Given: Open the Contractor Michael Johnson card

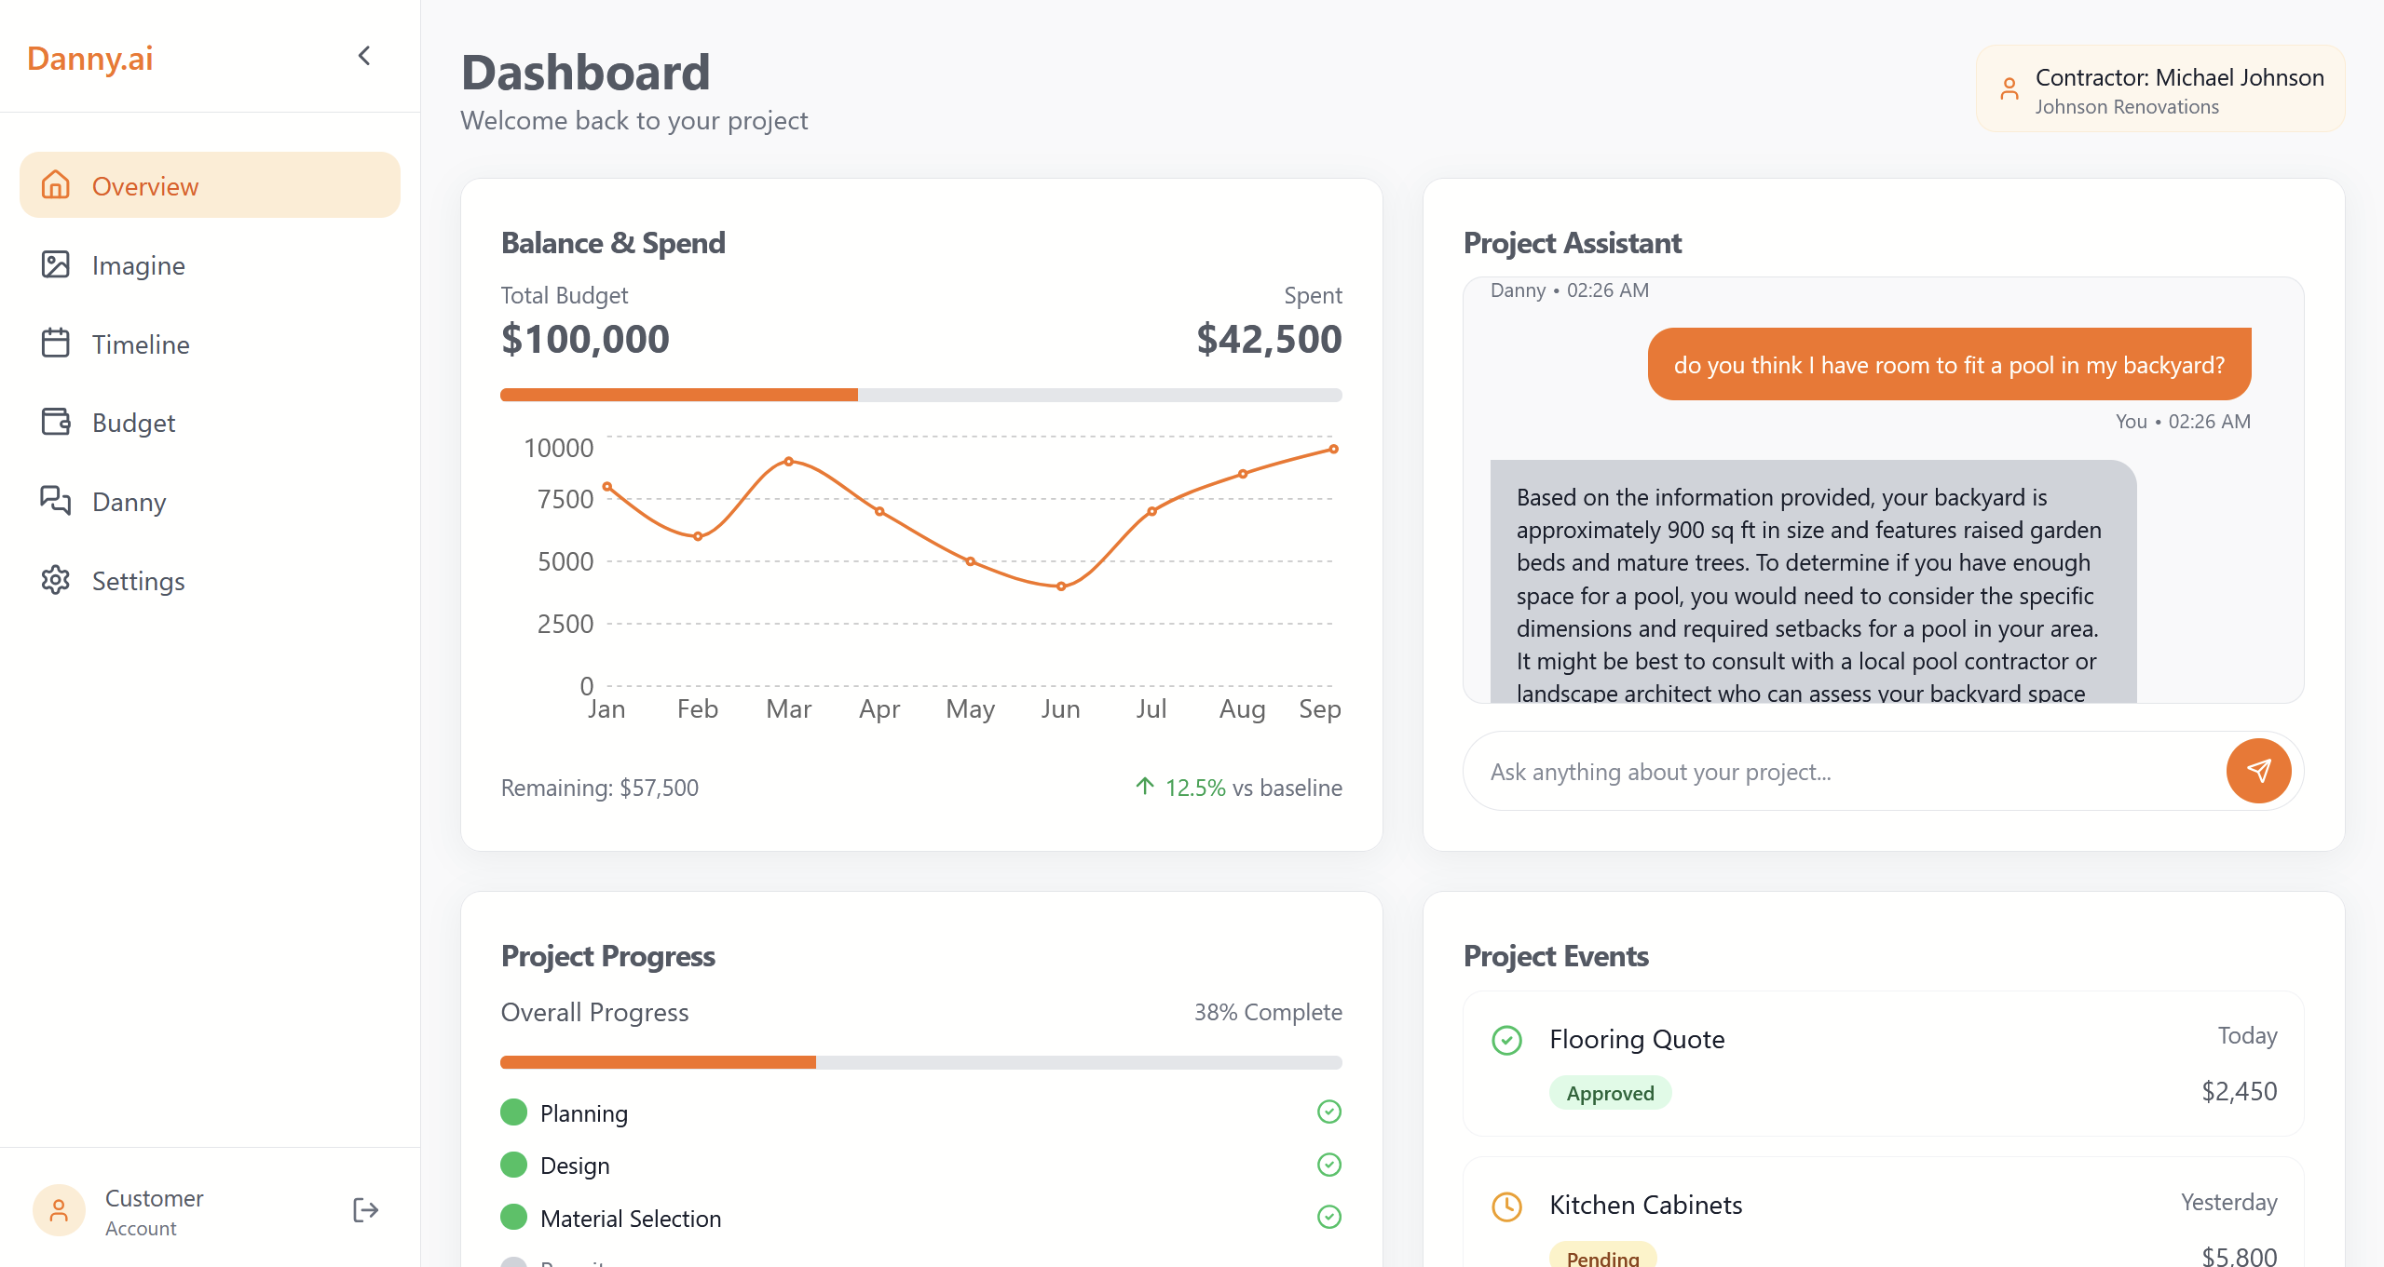Looking at the screenshot, I should [x=2159, y=89].
